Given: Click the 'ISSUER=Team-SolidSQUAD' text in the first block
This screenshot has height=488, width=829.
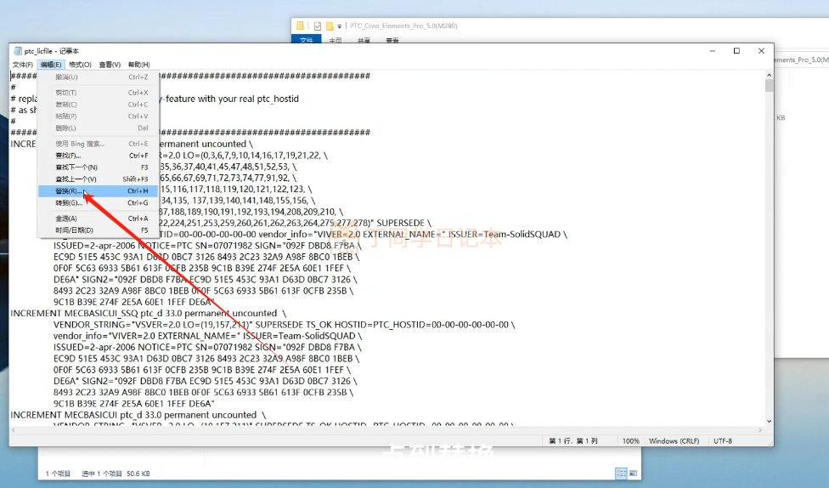Looking at the screenshot, I should click(505, 235).
